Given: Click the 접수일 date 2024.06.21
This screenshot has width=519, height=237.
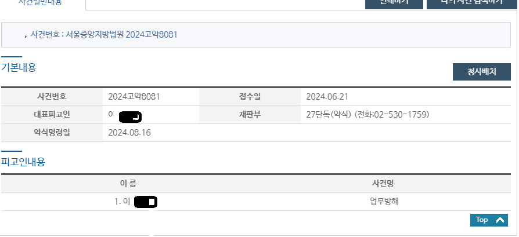Looking at the screenshot, I should (327, 97).
